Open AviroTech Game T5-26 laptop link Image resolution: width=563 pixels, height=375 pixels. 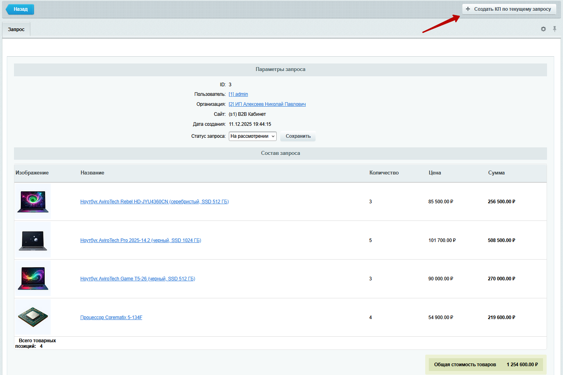[x=137, y=279]
